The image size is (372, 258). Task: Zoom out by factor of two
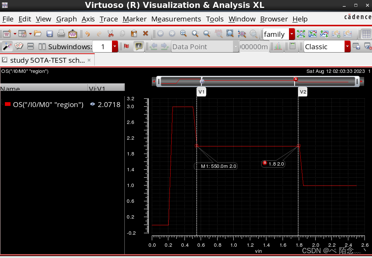pos(207,34)
